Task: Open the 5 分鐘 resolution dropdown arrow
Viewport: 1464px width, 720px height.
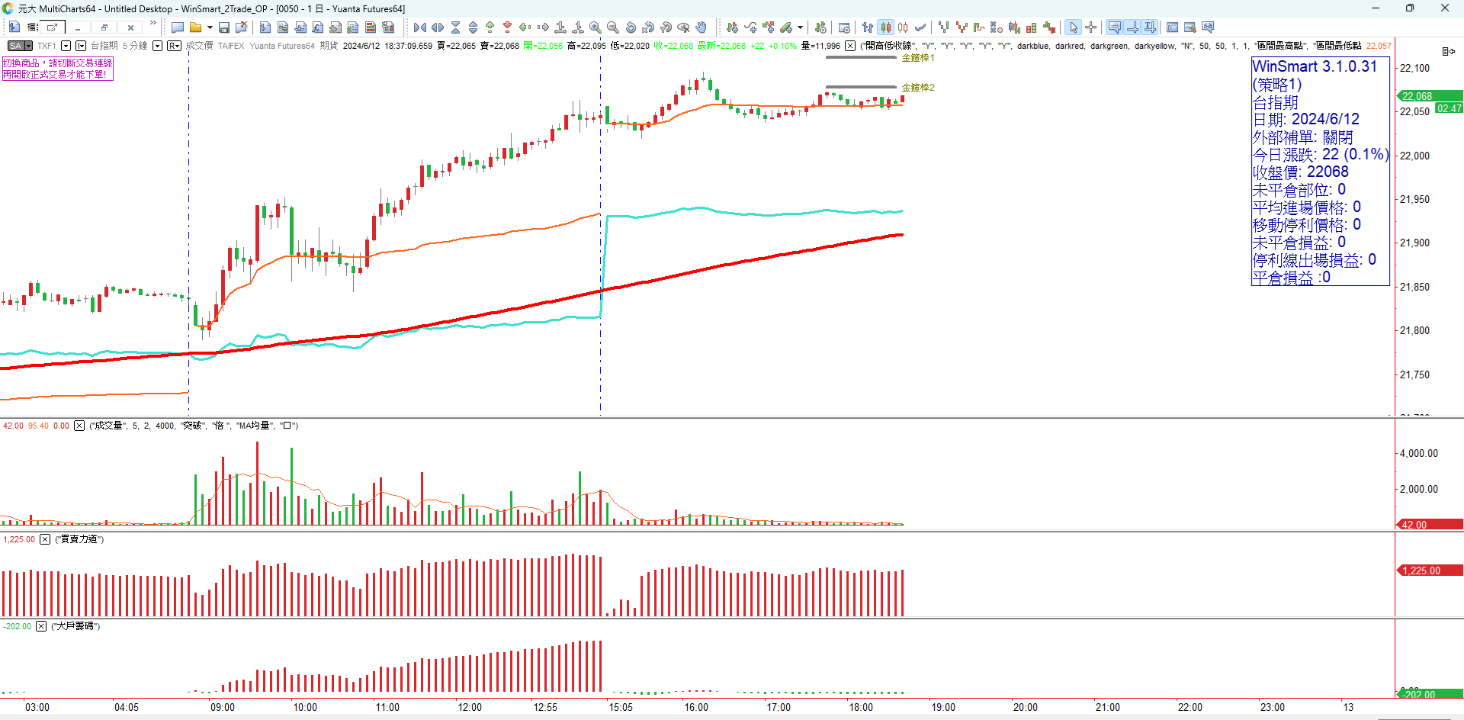Action: 157,46
